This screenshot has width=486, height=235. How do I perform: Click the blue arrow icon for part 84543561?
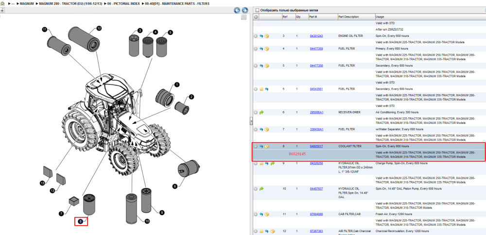point(266,89)
